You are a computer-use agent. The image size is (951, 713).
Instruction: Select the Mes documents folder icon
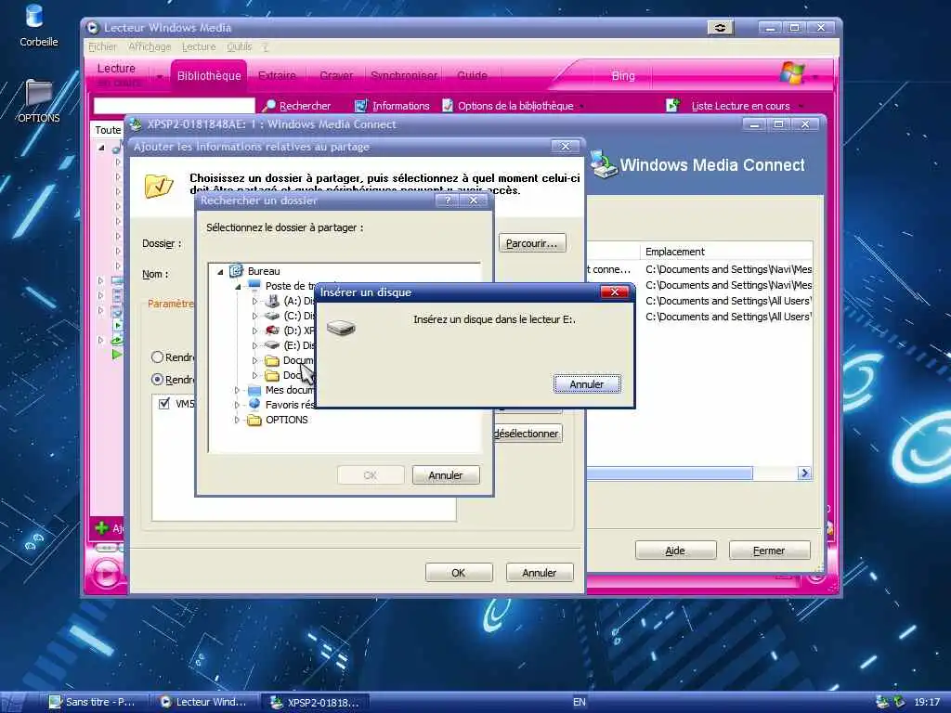pos(254,390)
